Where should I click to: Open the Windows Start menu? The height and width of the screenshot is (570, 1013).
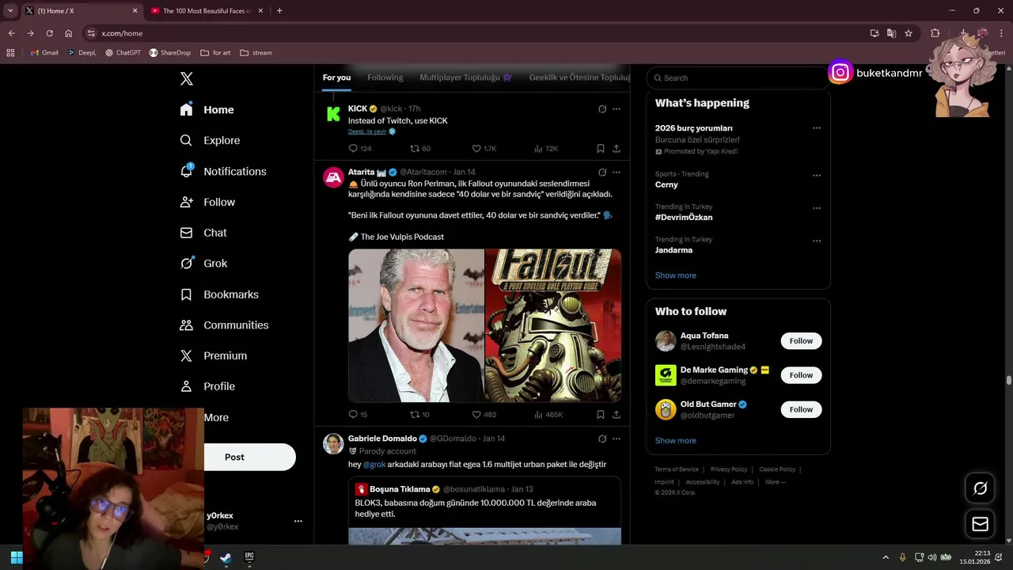[16, 558]
